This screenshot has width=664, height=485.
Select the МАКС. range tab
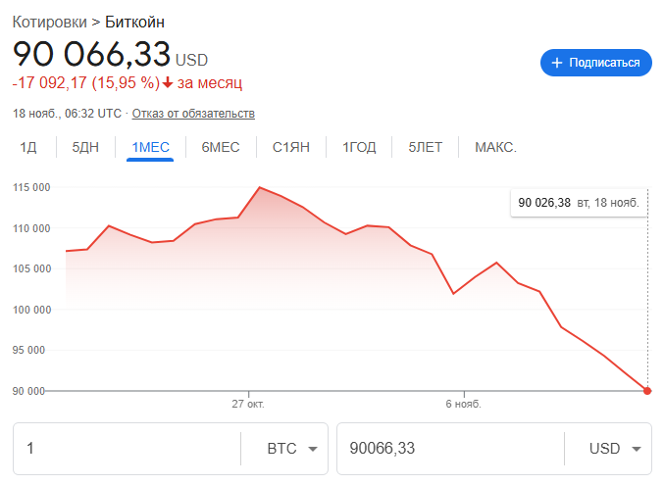pyautogui.click(x=495, y=148)
